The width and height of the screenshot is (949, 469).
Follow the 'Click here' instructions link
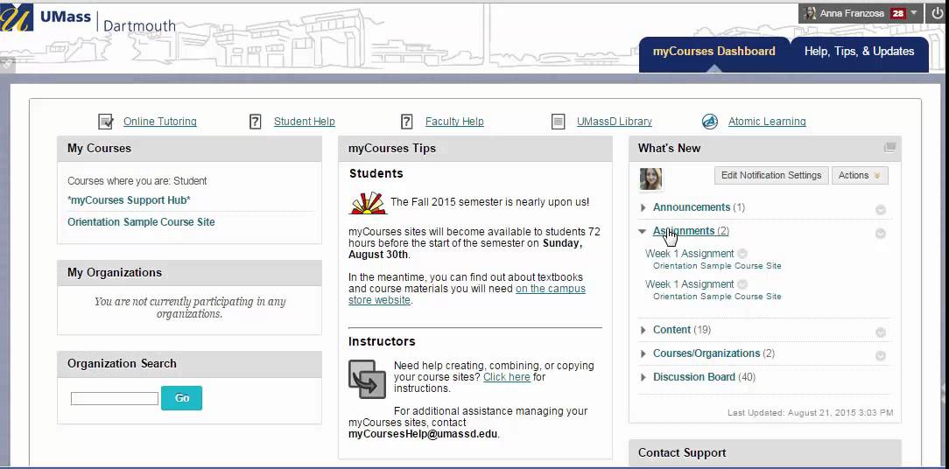[x=507, y=377]
